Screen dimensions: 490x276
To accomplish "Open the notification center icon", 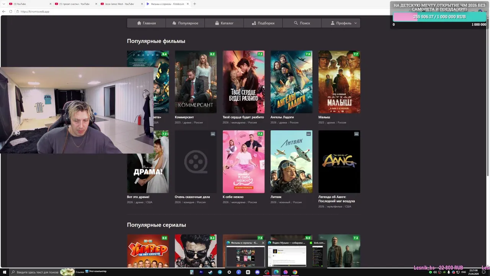I will coord(483,272).
